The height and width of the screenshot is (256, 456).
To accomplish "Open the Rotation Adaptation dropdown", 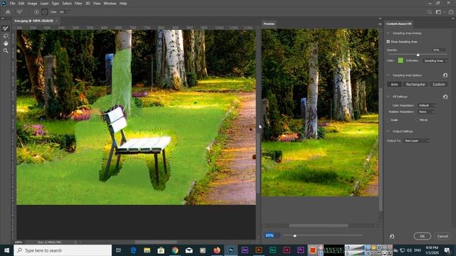I will pyautogui.click(x=426, y=112).
